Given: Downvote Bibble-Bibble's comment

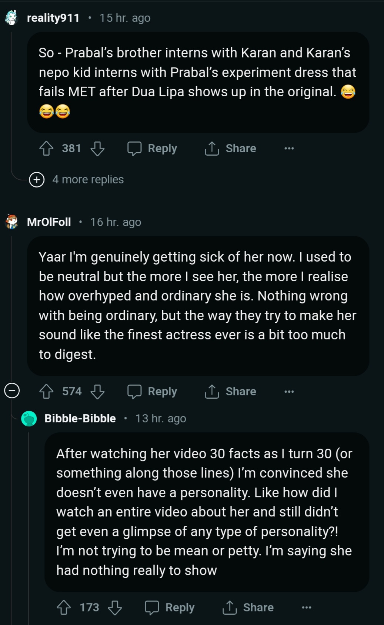Looking at the screenshot, I should tap(115, 608).
